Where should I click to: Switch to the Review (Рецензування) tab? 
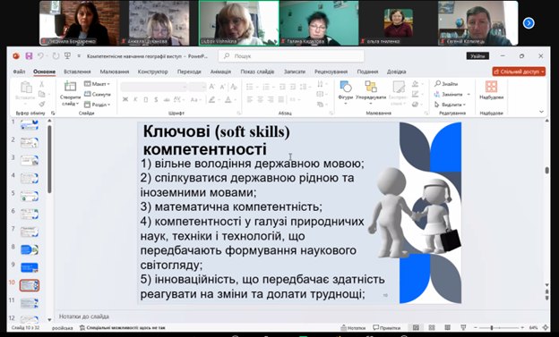(331, 72)
